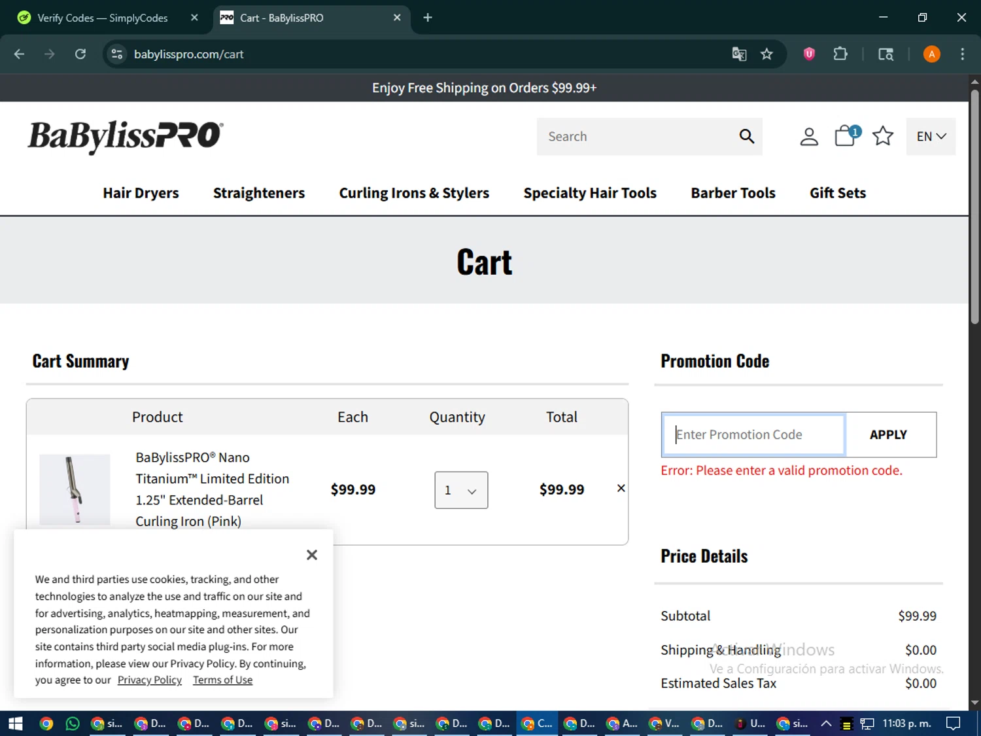
Task: Click the page vertical scrollbar
Action: click(x=974, y=206)
